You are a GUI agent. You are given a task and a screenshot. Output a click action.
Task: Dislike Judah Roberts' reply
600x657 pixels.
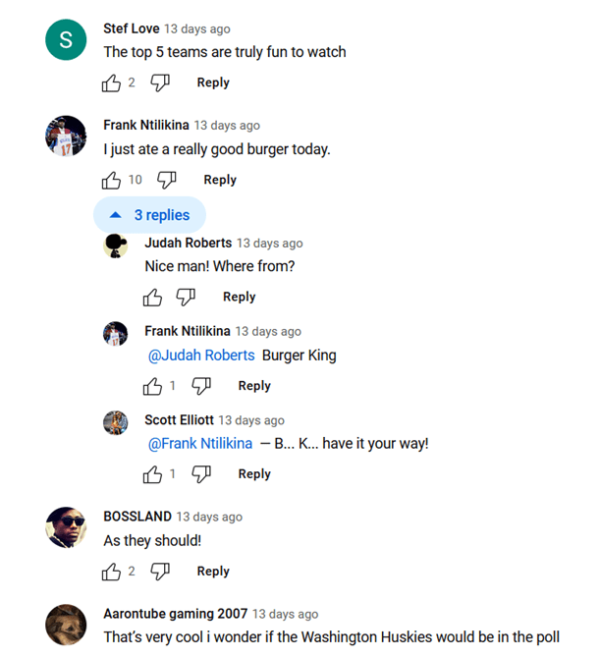point(186,297)
